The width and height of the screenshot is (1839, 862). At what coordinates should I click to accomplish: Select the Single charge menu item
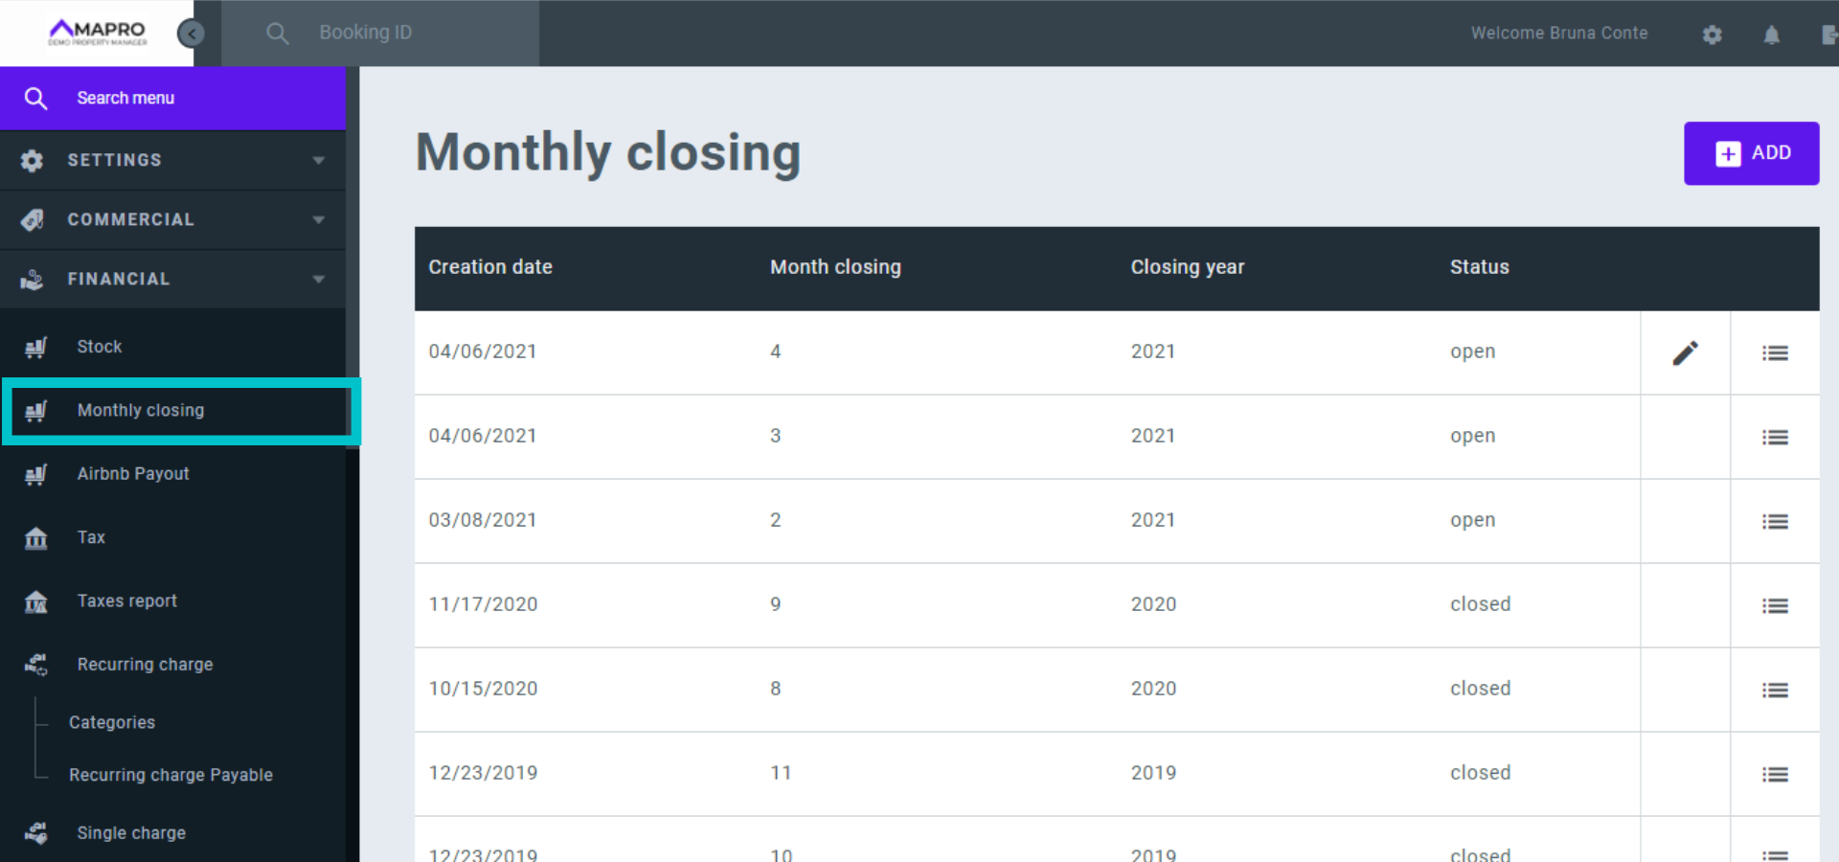click(131, 833)
